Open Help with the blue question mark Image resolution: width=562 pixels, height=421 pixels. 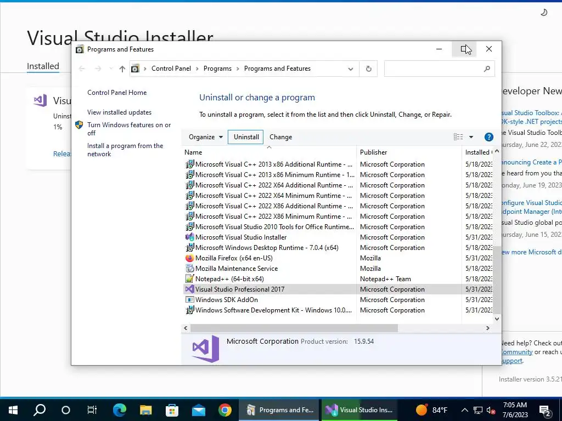click(x=488, y=137)
